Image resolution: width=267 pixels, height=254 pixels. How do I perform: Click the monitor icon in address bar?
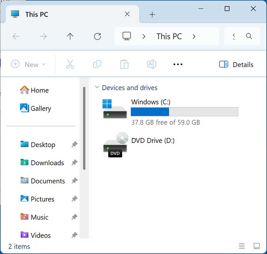[x=127, y=36]
